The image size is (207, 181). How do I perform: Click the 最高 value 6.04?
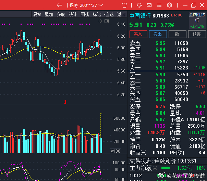point(160,113)
